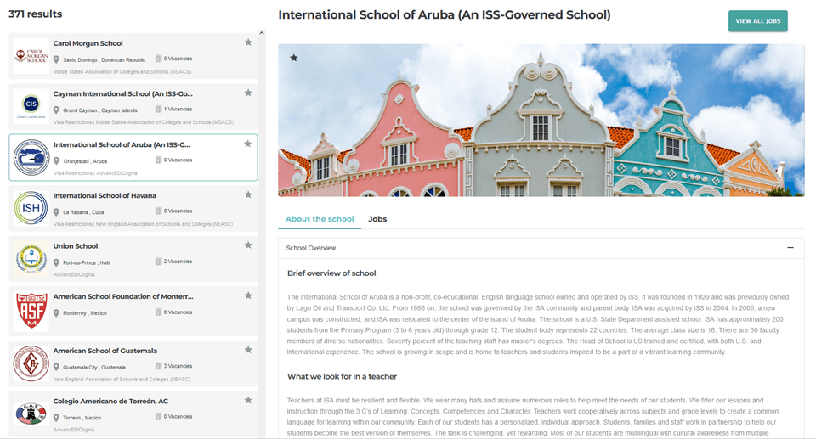Click the School Overview header label
This screenshot has height=439, width=816.
tap(311, 248)
